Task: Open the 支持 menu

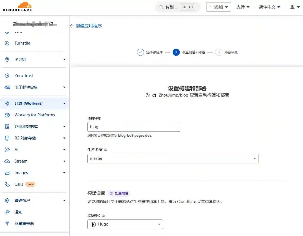Action: tap(243, 7)
